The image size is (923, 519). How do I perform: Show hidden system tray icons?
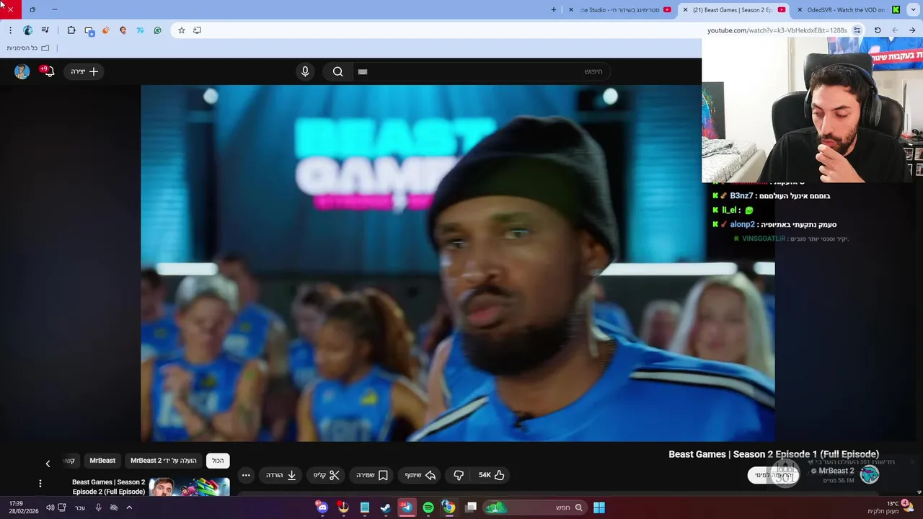129,507
